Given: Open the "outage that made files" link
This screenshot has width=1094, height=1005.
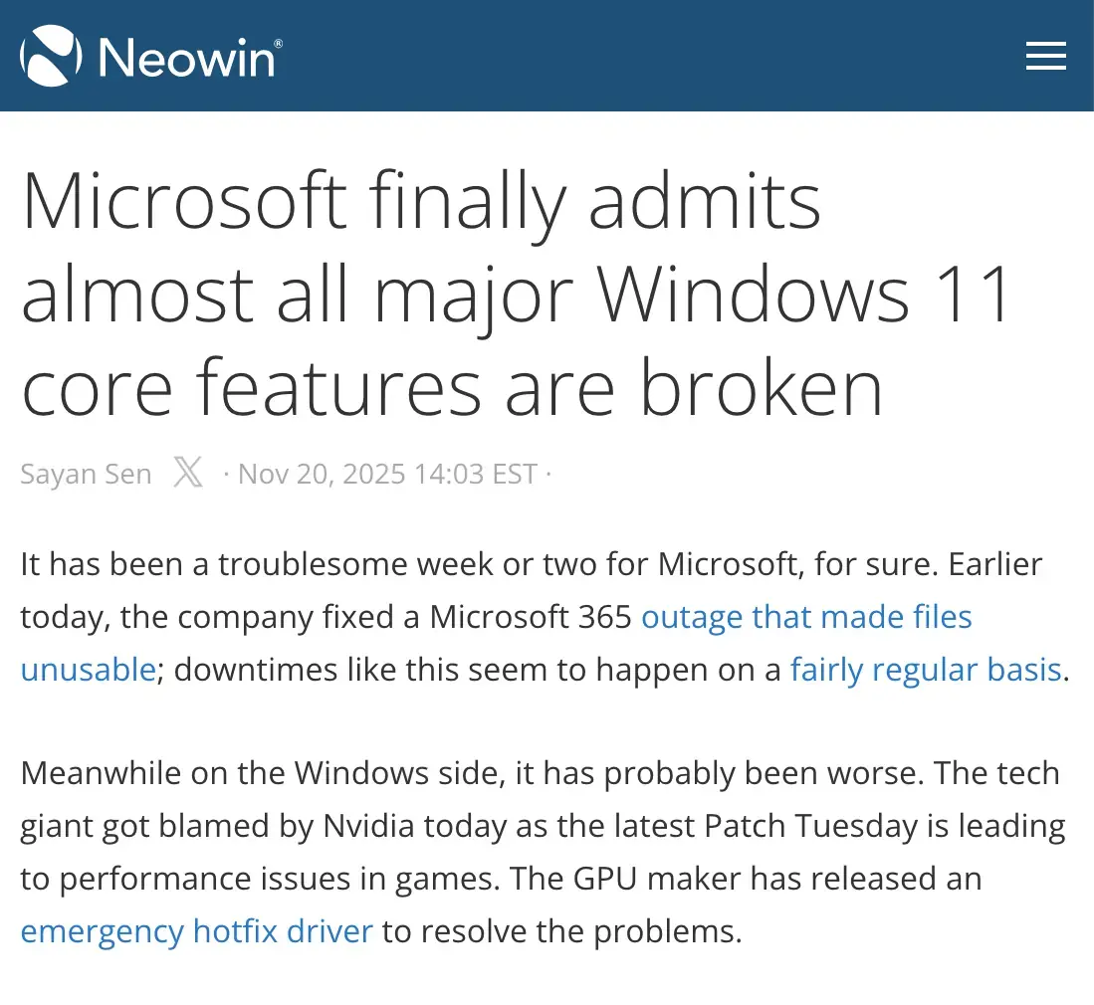Looking at the screenshot, I should 806,617.
